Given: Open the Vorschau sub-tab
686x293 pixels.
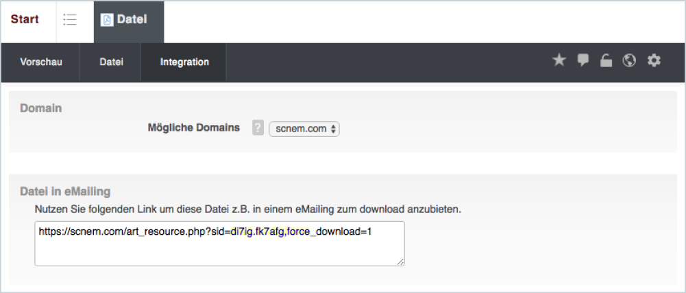Looking at the screenshot, I should (x=41, y=62).
